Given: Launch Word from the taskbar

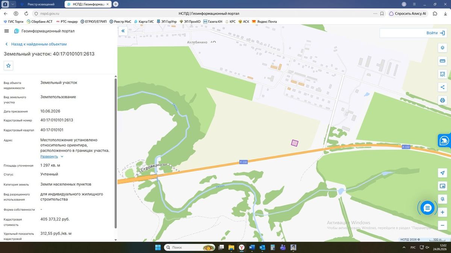Looking at the screenshot, I should click(x=252, y=247).
